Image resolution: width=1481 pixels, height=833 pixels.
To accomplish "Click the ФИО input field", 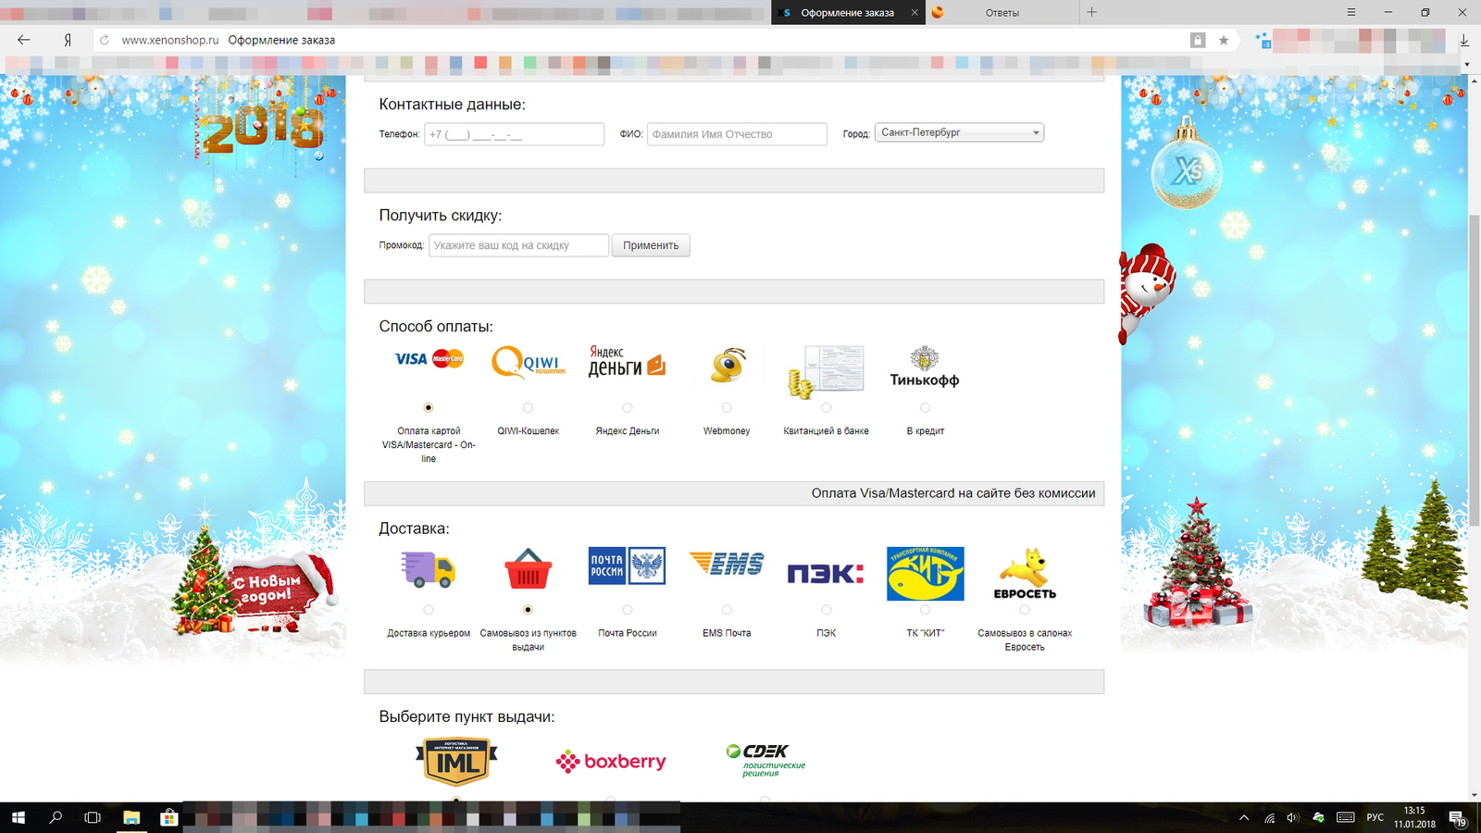I will (x=737, y=134).
